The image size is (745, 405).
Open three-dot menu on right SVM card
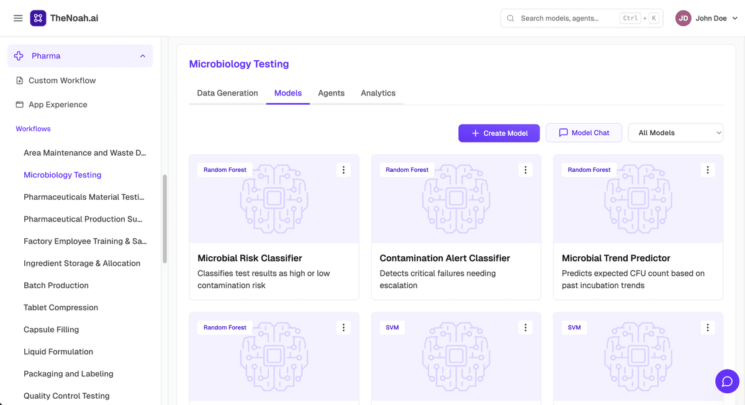click(708, 327)
